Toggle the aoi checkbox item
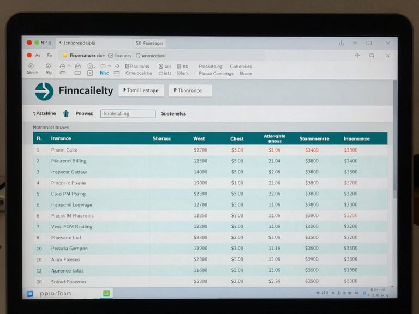 pyautogui.click(x=165, y=66)
